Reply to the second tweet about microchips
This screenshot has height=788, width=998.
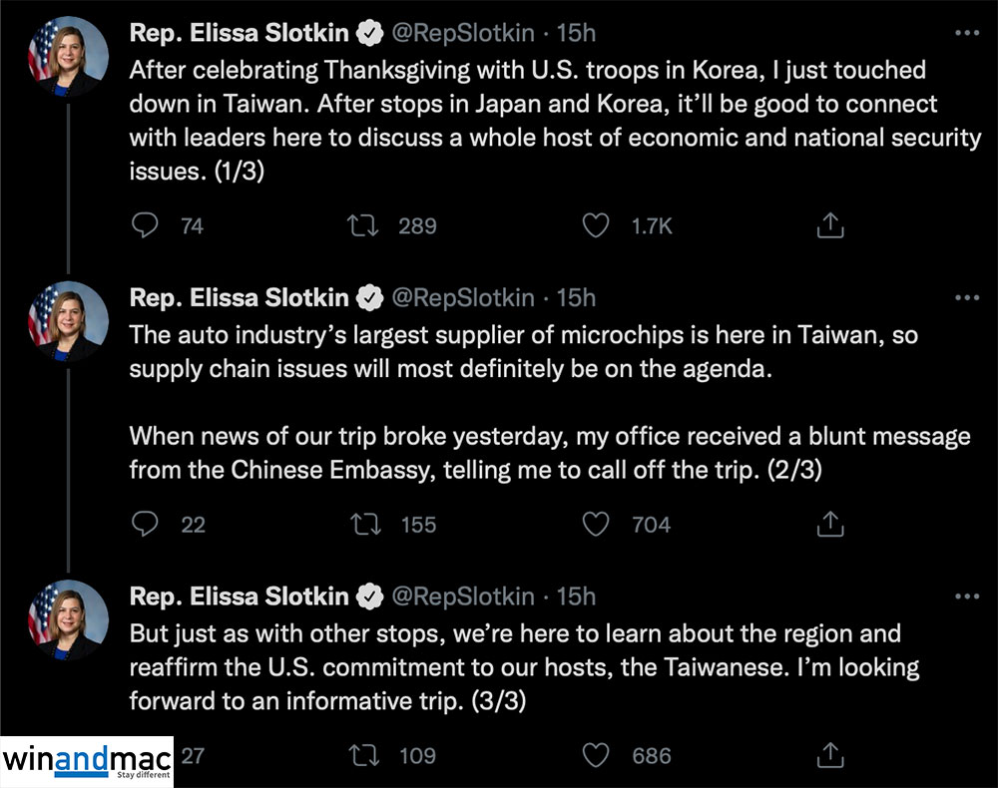(x=146, y=524)
